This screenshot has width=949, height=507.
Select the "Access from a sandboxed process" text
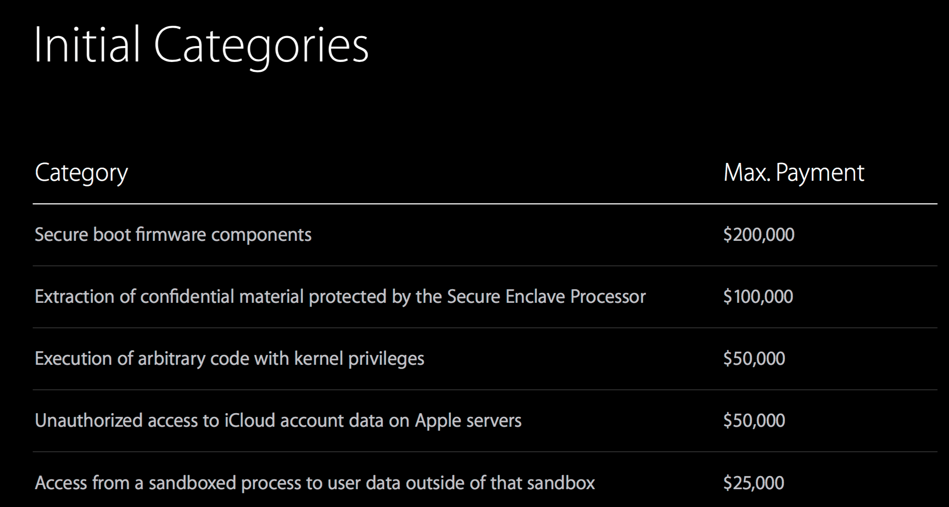tap(315, 483)
